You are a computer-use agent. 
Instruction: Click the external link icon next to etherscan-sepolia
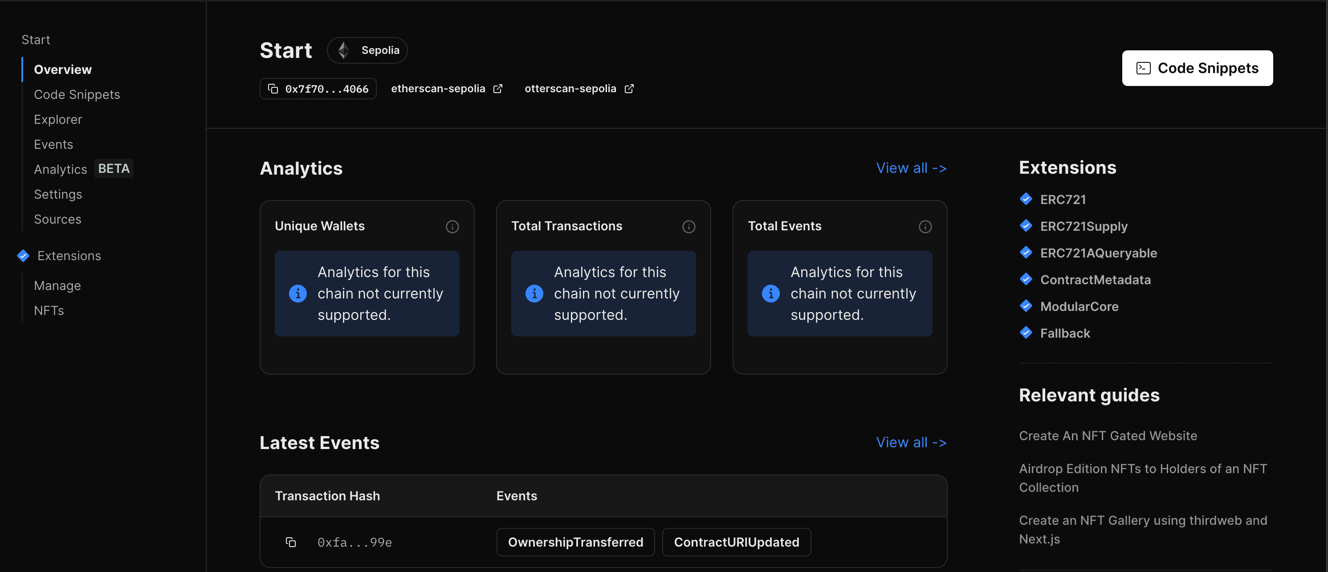pyautogui.click(x=497, y=89)
